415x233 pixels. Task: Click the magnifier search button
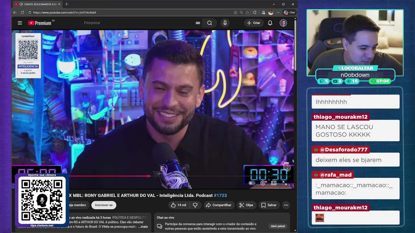pos(210,23)
